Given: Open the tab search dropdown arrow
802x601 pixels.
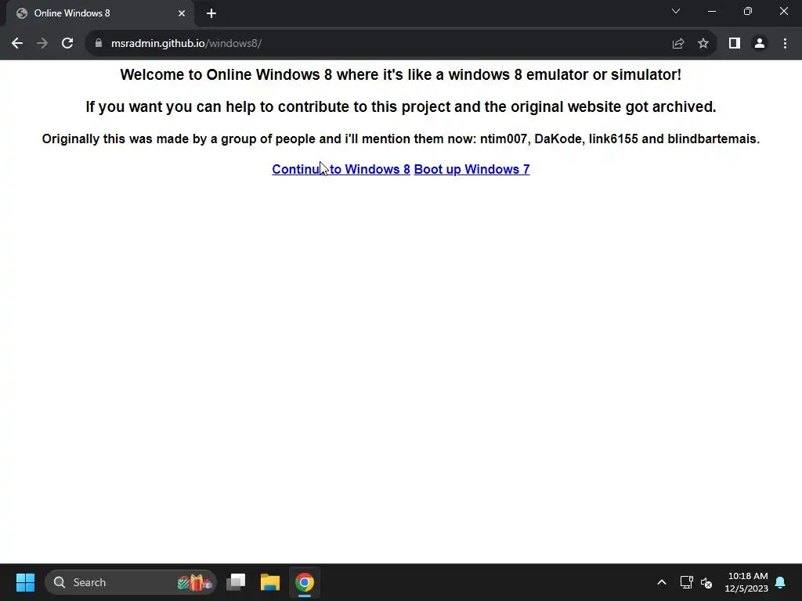Looking at the screenshot, I should [676, 11].
